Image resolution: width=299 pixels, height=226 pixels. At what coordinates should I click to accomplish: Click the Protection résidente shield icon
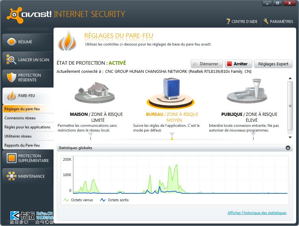pos(11,77)
